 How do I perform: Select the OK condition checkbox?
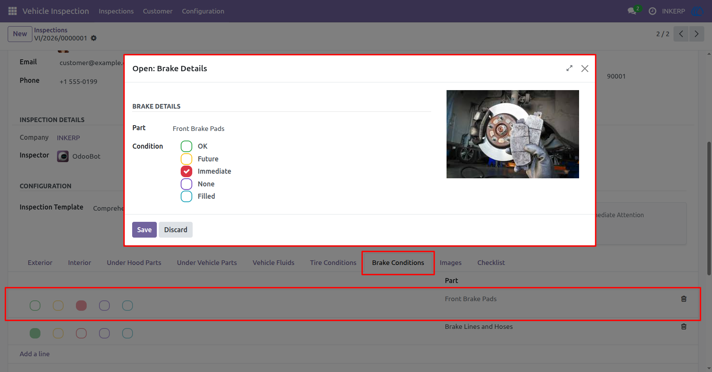click(186, 146)
